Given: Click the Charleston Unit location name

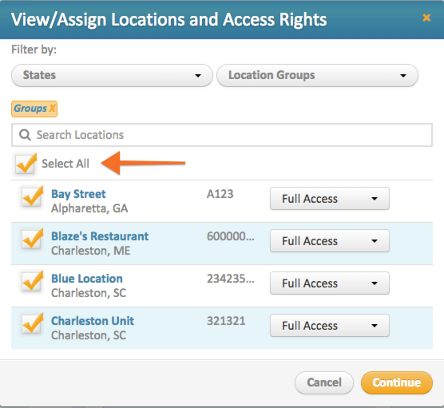Looking at the screenshot, I should pos(93,321).
